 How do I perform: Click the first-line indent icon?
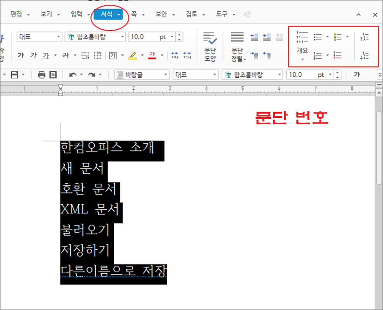254,55
